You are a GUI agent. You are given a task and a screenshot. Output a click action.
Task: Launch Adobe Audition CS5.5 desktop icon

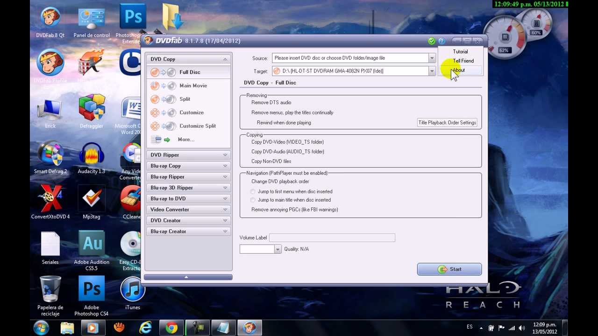click(x=92, y=251)
